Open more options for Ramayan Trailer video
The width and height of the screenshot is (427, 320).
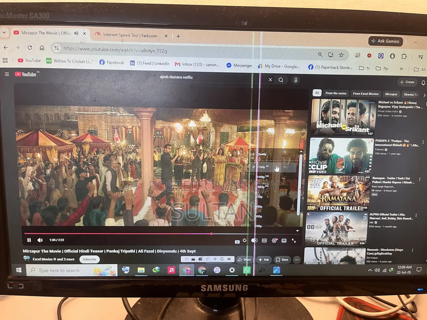(420, 179)
